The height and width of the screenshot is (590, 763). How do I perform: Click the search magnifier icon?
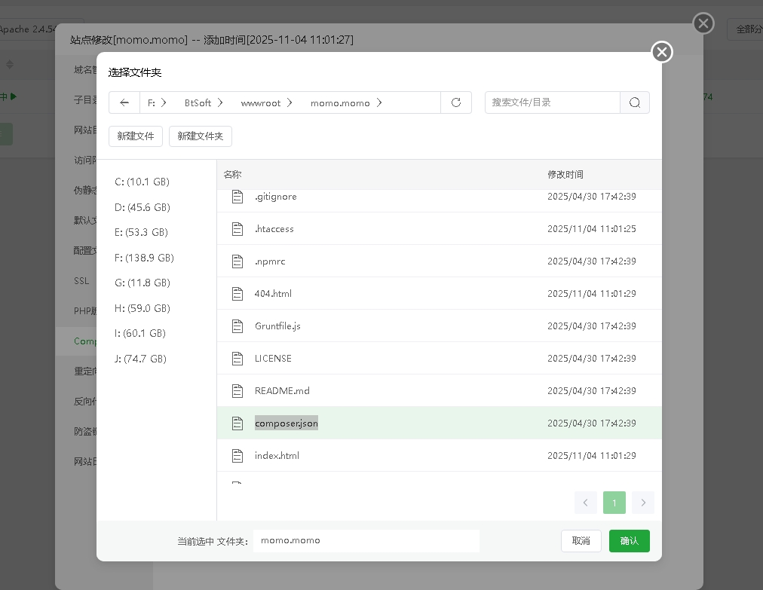pyautogui.click(x=635, y=102)
